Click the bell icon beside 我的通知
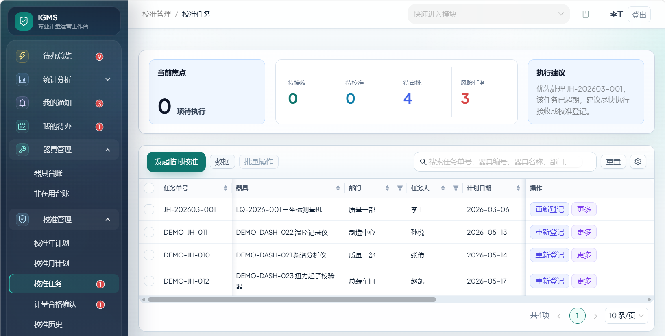 pos(22,103)
